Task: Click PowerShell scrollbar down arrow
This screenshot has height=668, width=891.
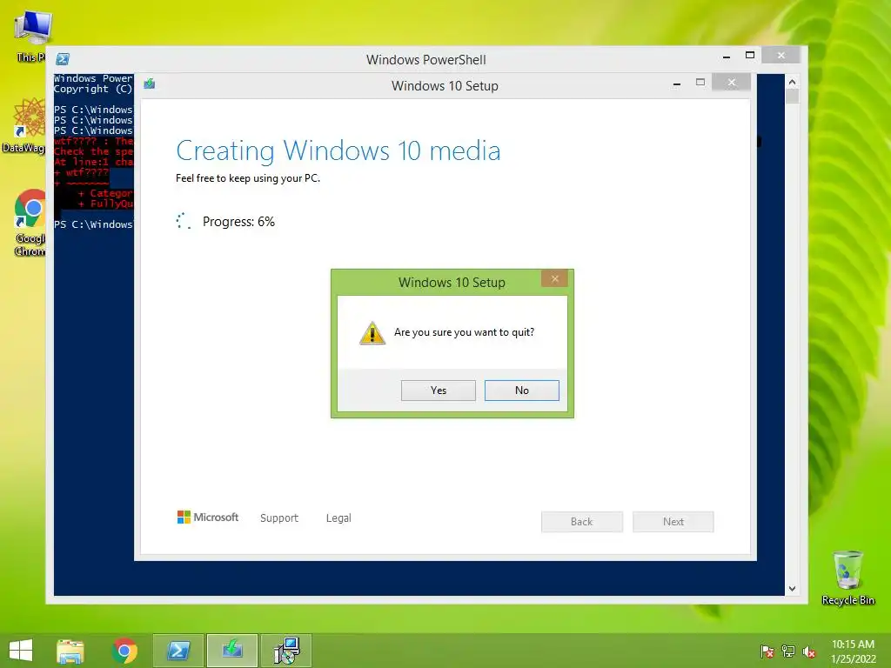Action: (x=792, y=589)
